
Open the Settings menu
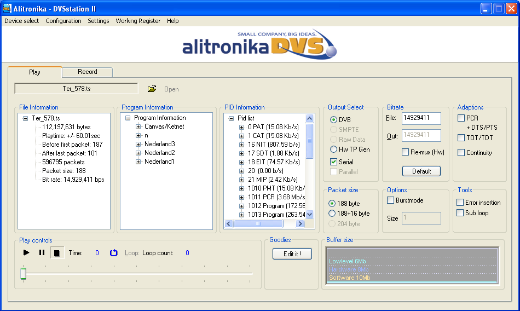(98, 21)
